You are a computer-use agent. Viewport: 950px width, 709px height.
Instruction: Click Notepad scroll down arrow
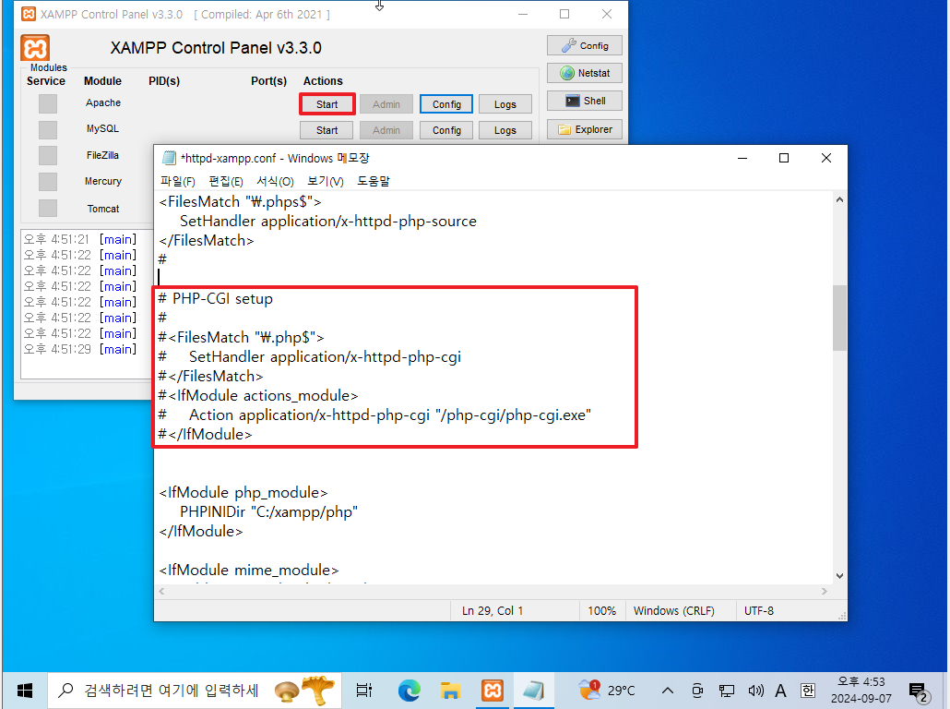coord(839,576)
